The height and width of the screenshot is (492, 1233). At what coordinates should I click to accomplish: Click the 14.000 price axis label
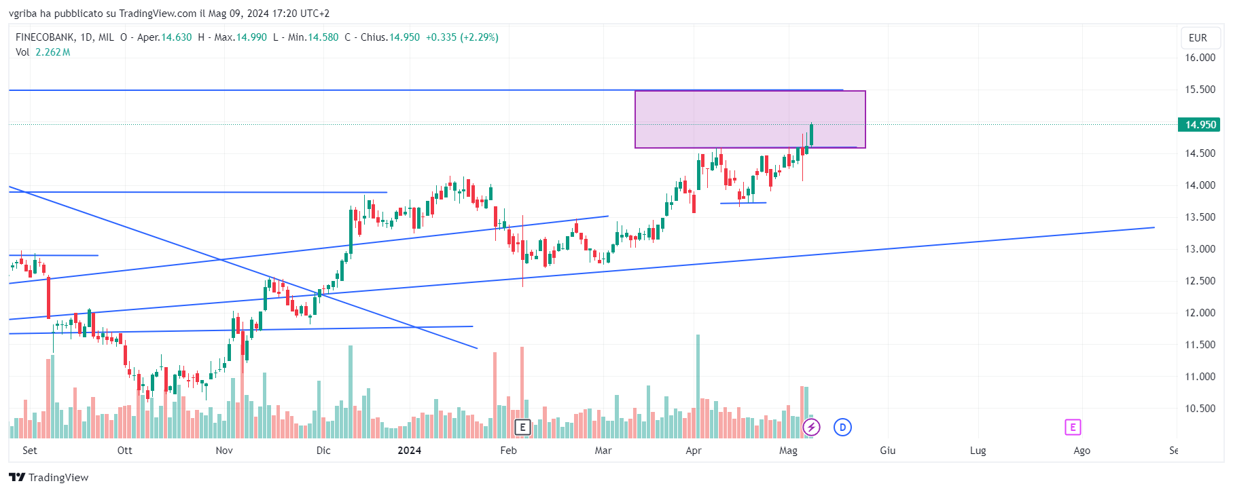(1200, 185)
